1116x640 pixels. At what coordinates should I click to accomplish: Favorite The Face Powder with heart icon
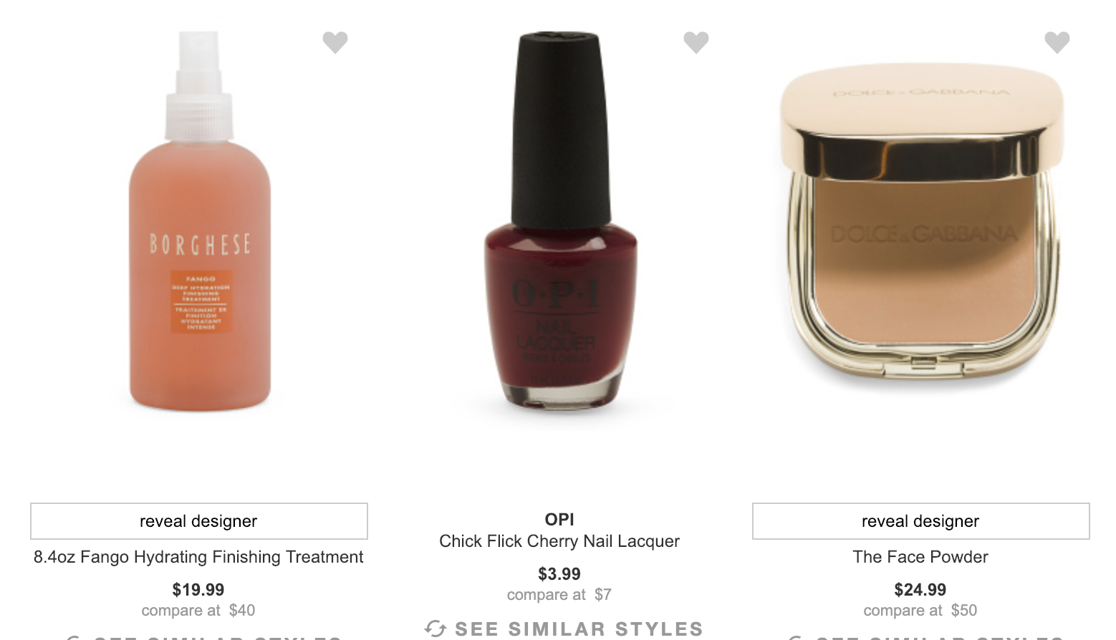coord(1057,42)
